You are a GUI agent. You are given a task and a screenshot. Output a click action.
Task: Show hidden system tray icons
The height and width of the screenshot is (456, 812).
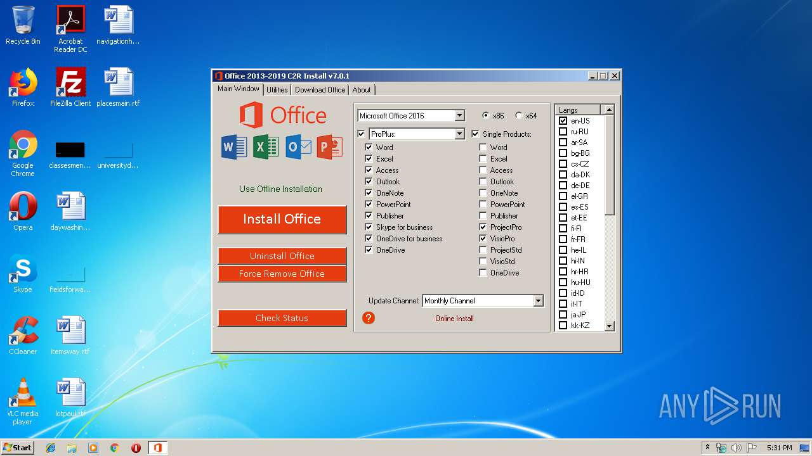click(x=707, y=448)
